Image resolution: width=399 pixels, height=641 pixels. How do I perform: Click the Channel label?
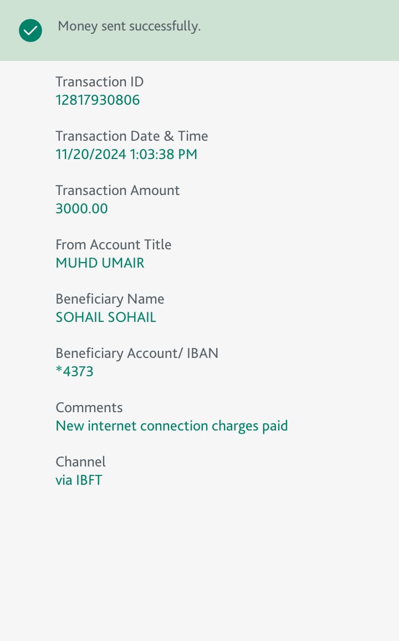(x=80, y=462)
